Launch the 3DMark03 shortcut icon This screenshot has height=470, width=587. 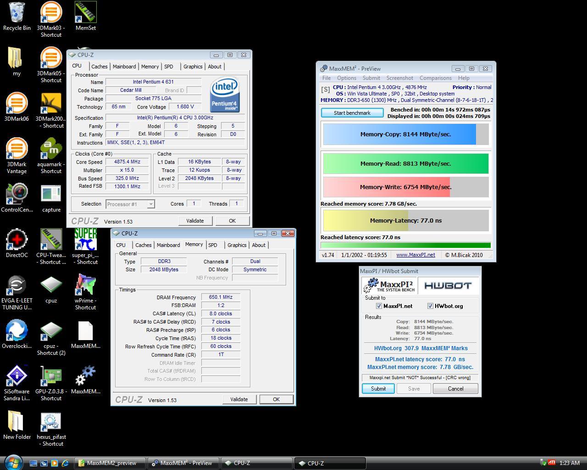[x=51, y=19]
